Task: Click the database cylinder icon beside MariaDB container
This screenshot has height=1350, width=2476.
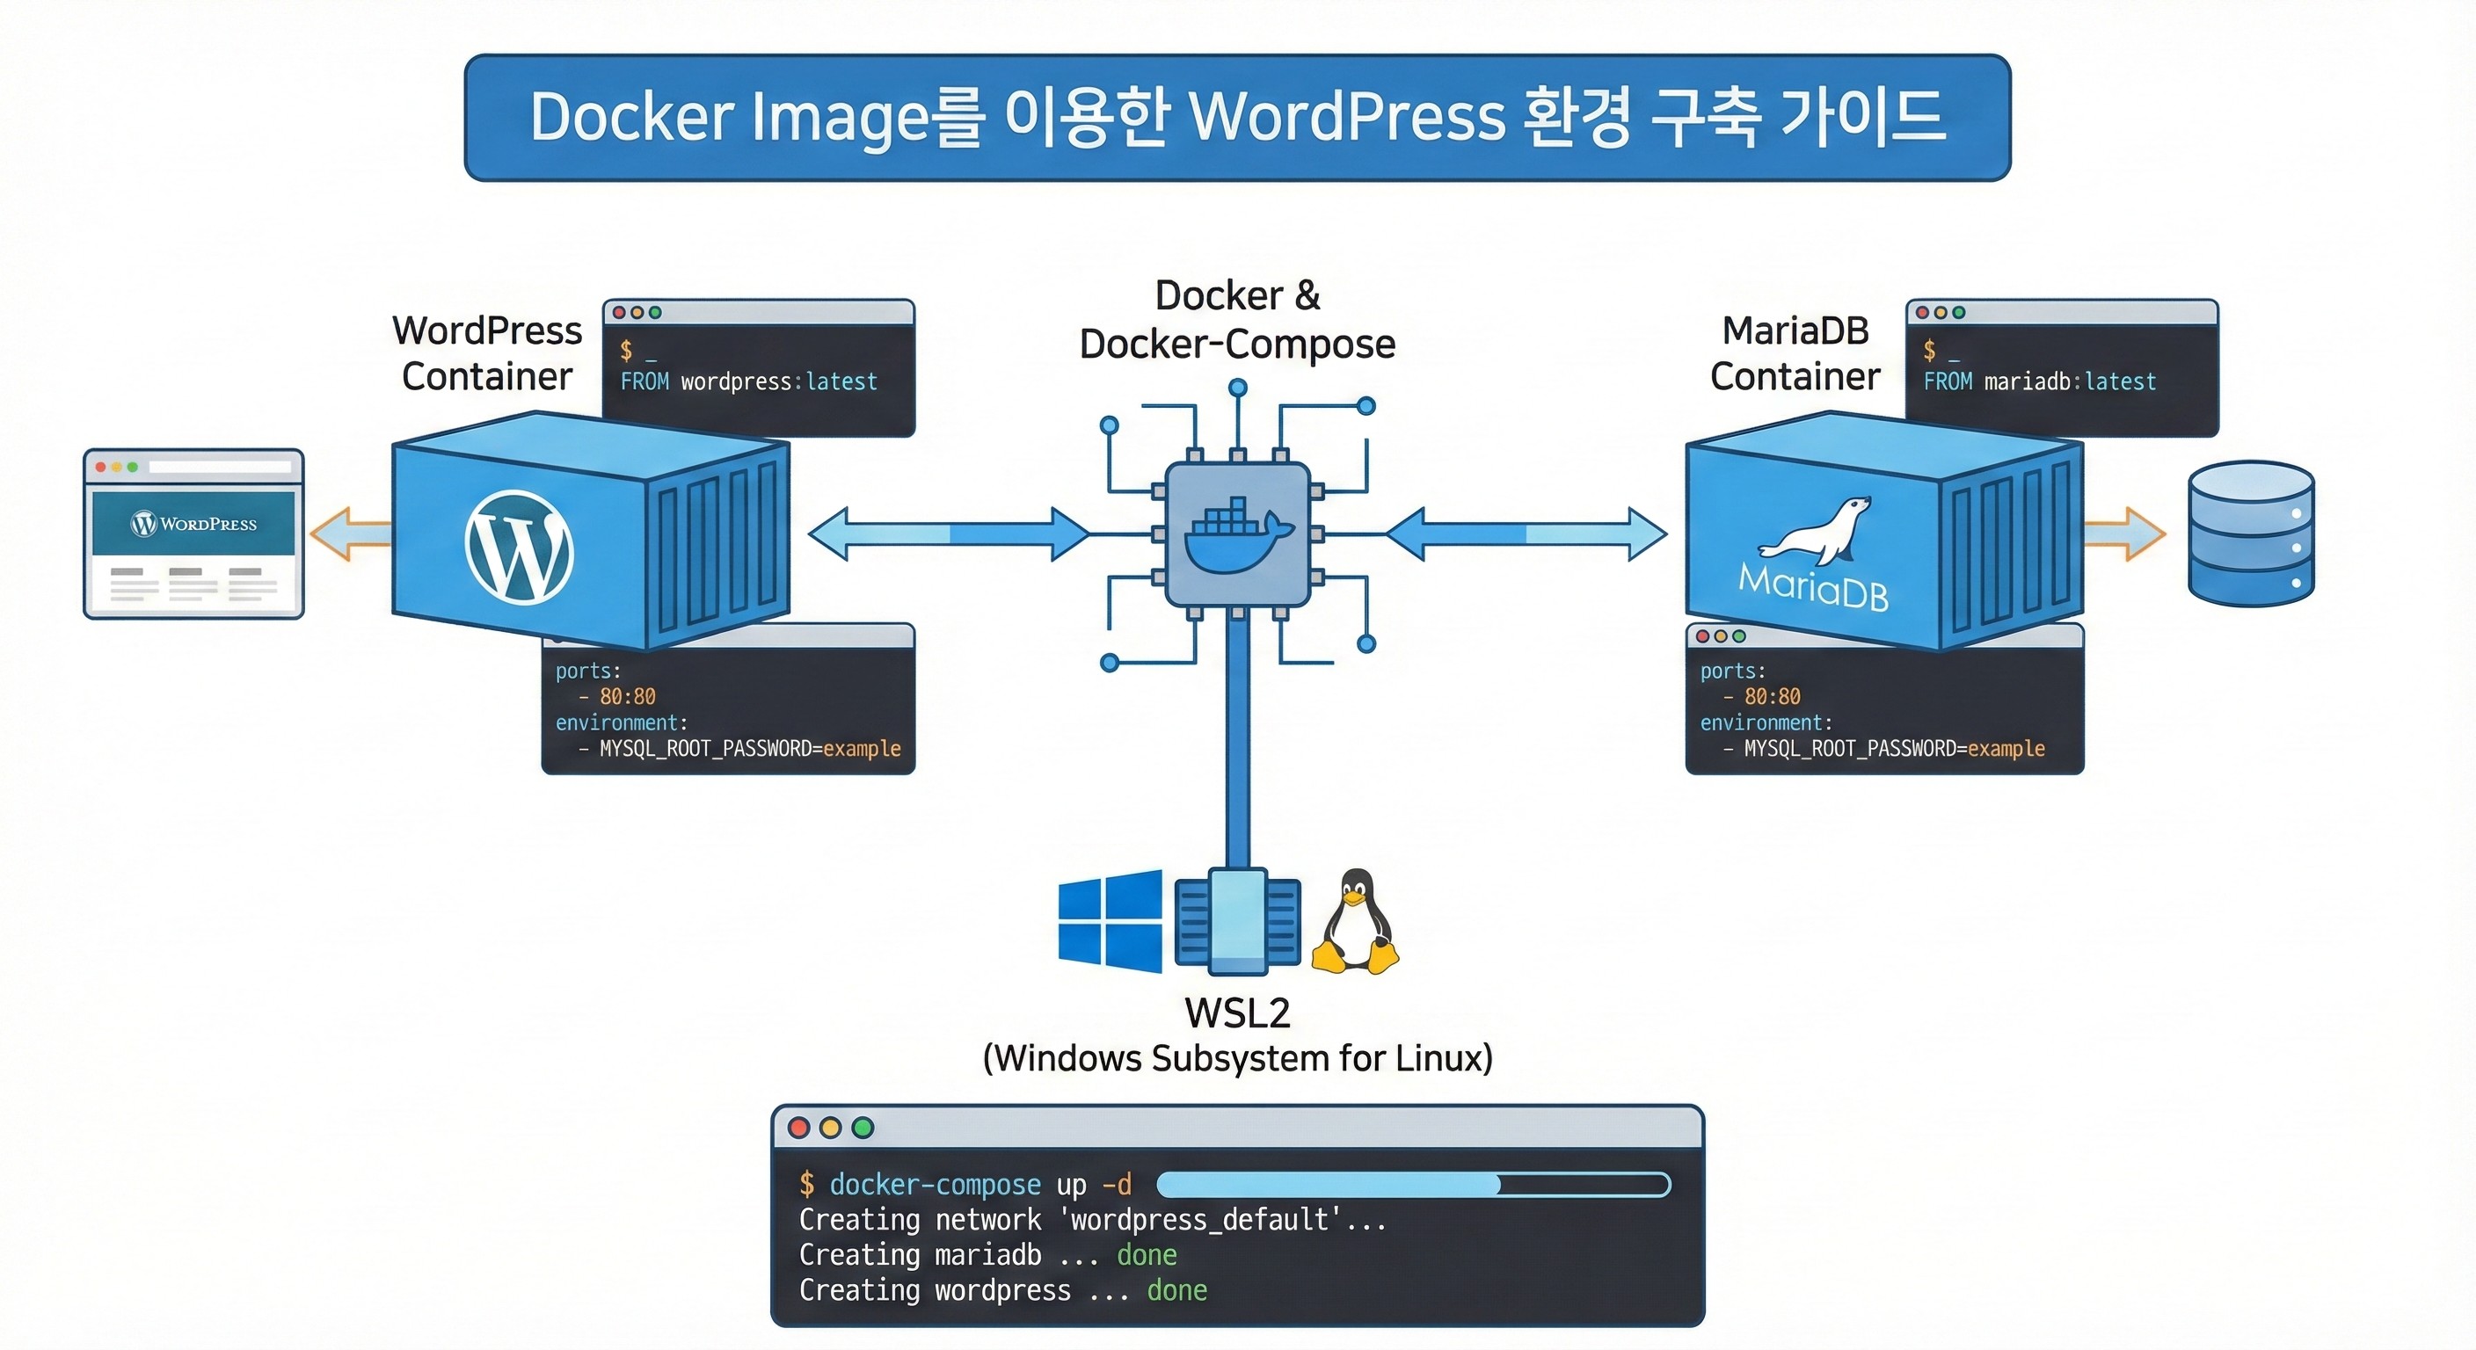Action: point(2251,534)
